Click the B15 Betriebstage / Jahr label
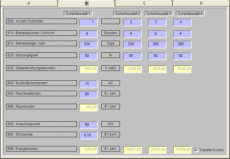This screenshot has width=230, height=159. click(x=41, y=43)
